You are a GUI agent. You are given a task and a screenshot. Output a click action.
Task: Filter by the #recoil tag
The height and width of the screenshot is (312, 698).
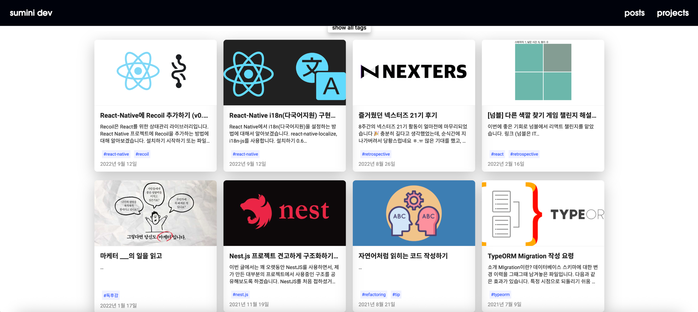pos(142,154)
